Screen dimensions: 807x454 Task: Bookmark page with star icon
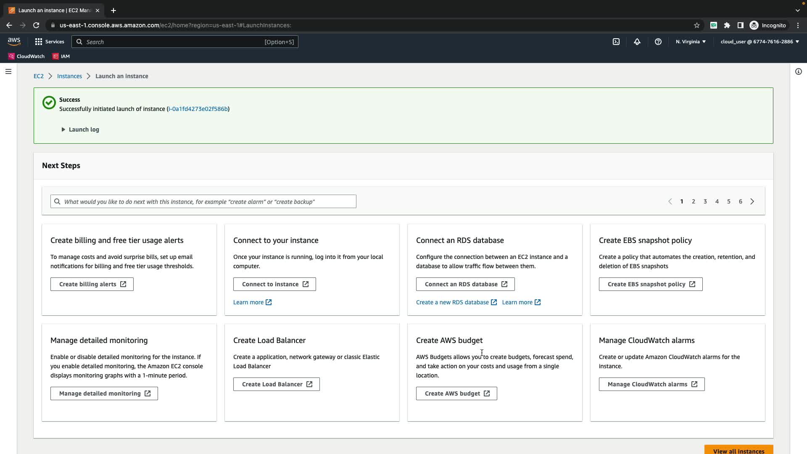tap(697, 25)
